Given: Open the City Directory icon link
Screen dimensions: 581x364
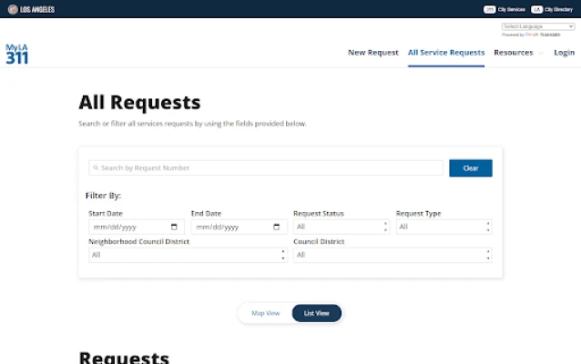Looking at the screenshot, I should pos(537,9).
